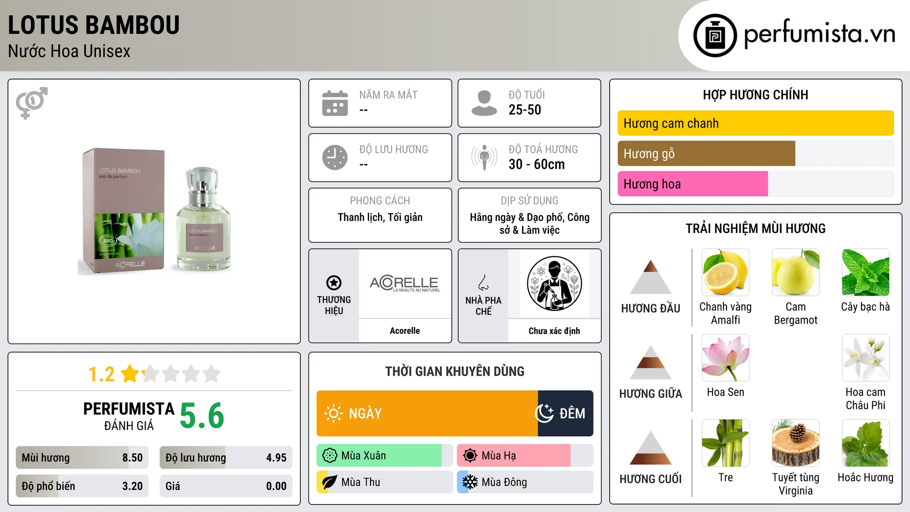
Task: Open the Hoắc Hương note image
Action: click(x=866, y=443)
